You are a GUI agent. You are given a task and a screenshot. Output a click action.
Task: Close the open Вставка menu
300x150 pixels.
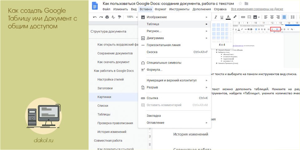(146, 9)
